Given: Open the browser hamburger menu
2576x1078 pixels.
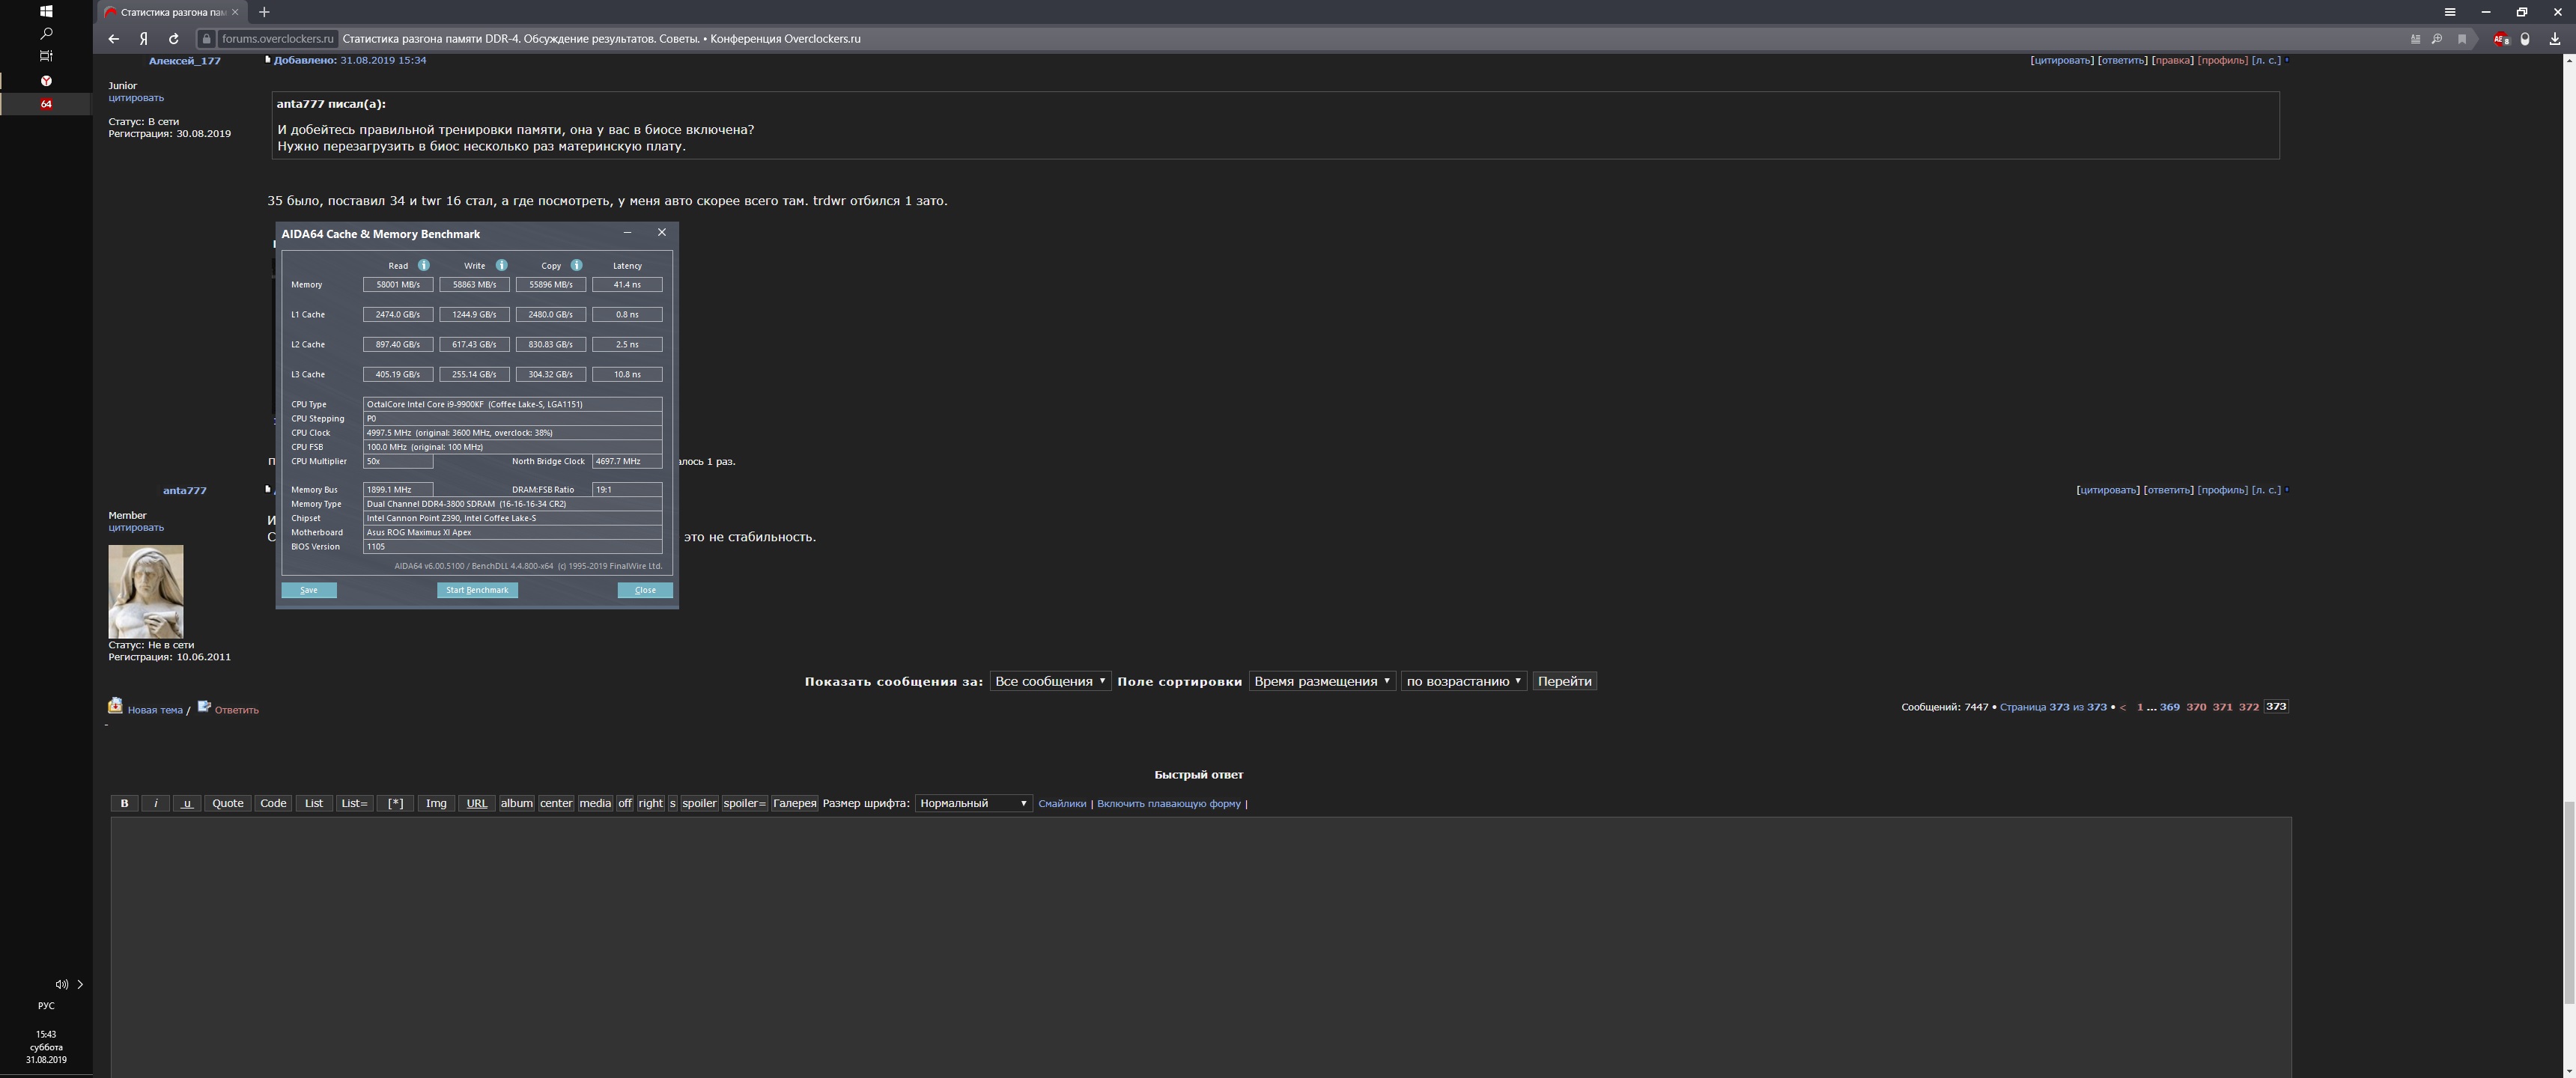Looking at the screenshot, I should coord(2450,12).
